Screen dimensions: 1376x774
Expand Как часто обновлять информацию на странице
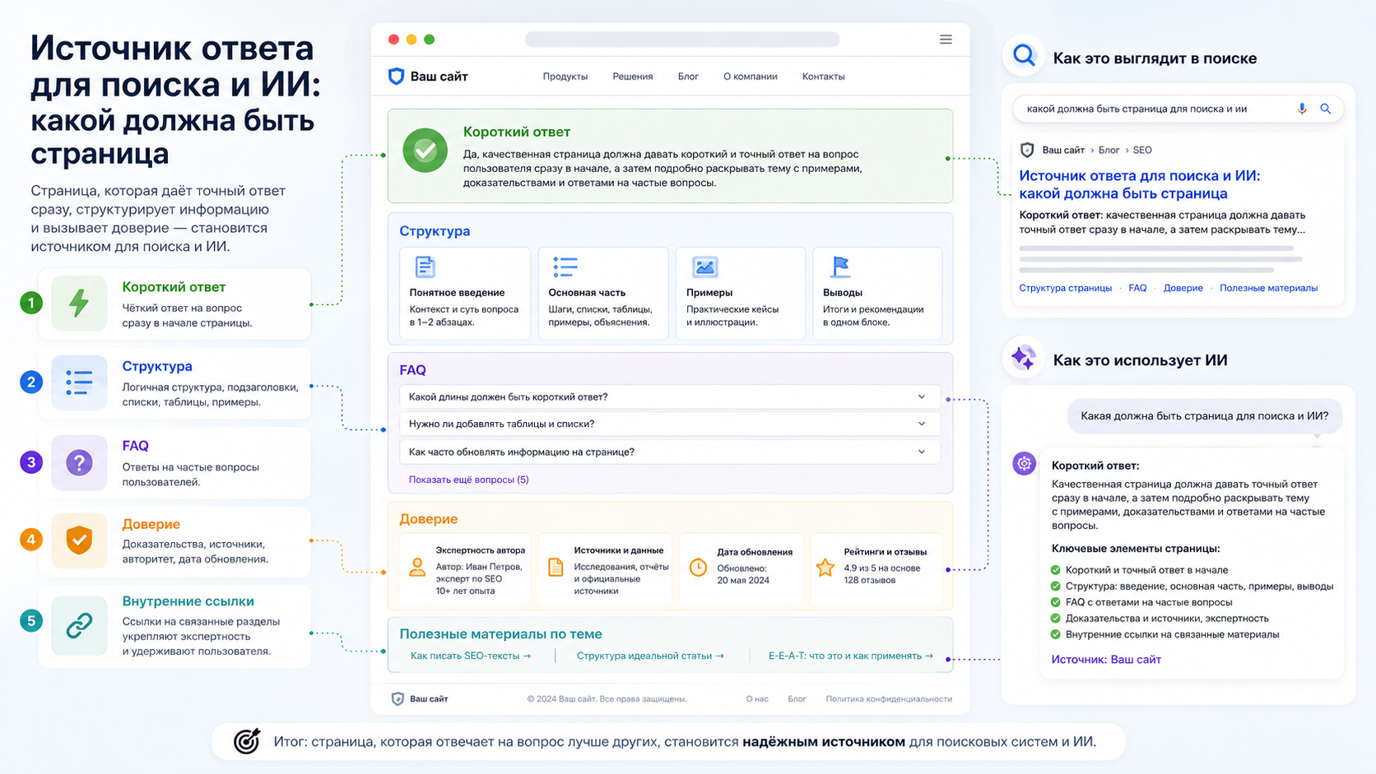point(670,452)
